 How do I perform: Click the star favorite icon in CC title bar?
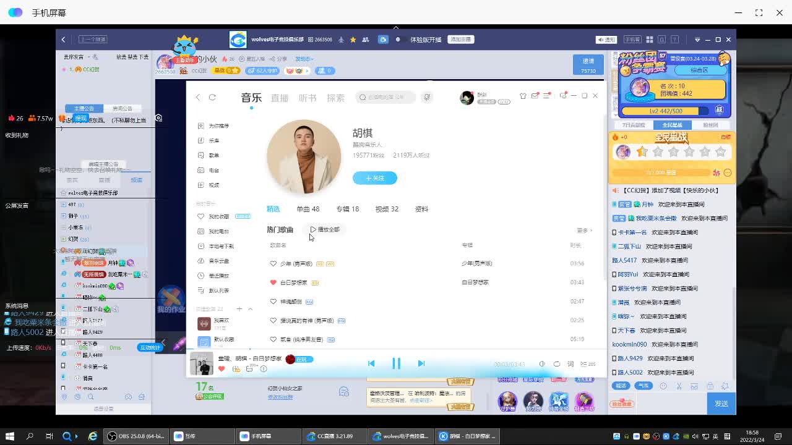(x=353, y=40)
